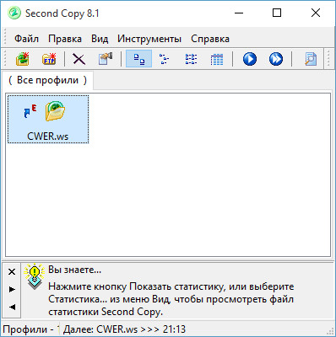Image resolution: width=336 pixels, height=337 pixels.
Task: Switch to the details table view
Action: click(217, 59)
